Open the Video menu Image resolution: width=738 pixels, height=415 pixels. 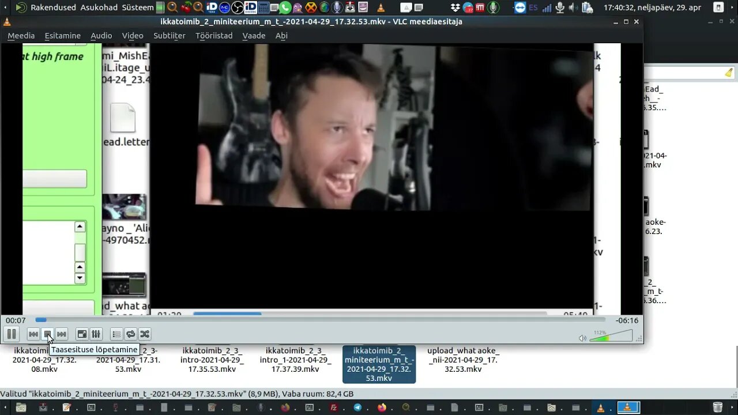tap(133, 36)
